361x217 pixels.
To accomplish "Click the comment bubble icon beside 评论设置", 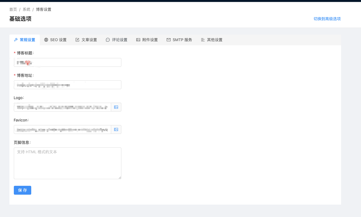I will [108, 40].
